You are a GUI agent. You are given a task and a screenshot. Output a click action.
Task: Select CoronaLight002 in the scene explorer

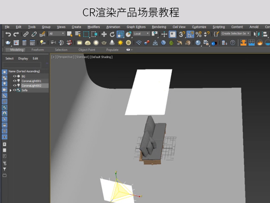pos(31,86)
